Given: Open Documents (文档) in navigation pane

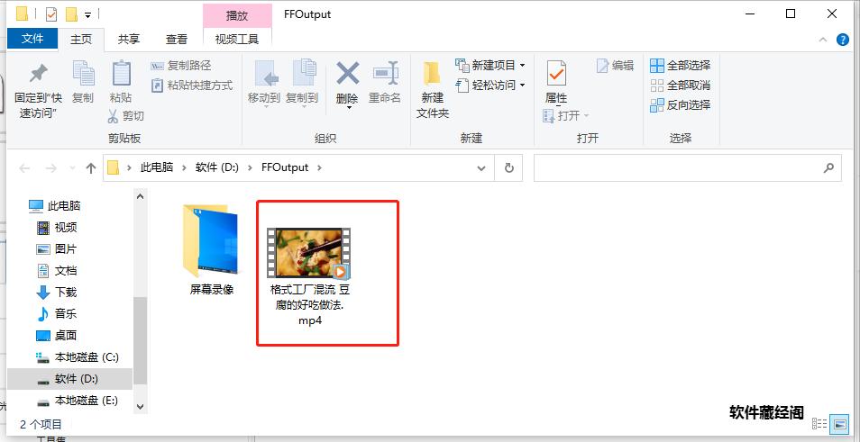Looking at the screenshot, I should tap(57, 271).
